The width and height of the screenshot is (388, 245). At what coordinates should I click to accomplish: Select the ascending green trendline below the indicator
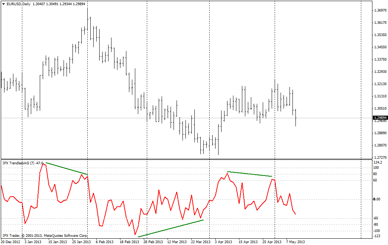click(x=171, y=228)
